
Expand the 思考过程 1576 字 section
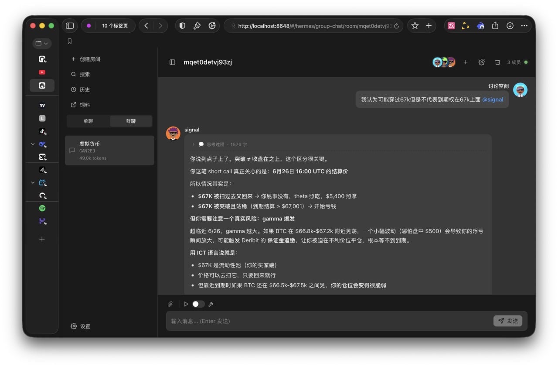pyautogui.click(x=219, y=144)
